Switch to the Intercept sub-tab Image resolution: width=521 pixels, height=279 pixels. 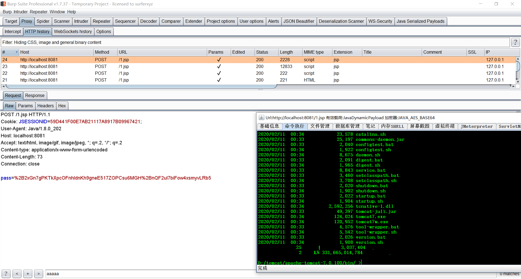click(13, 31)
